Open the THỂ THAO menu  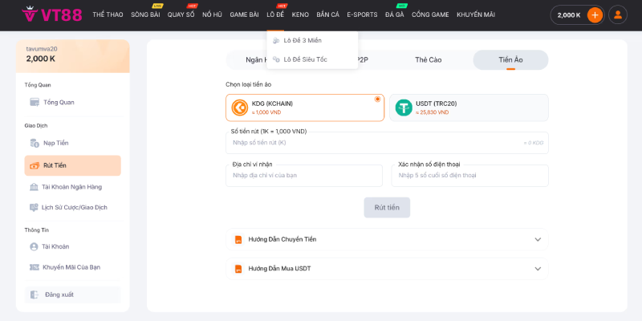tap(108, 14)
